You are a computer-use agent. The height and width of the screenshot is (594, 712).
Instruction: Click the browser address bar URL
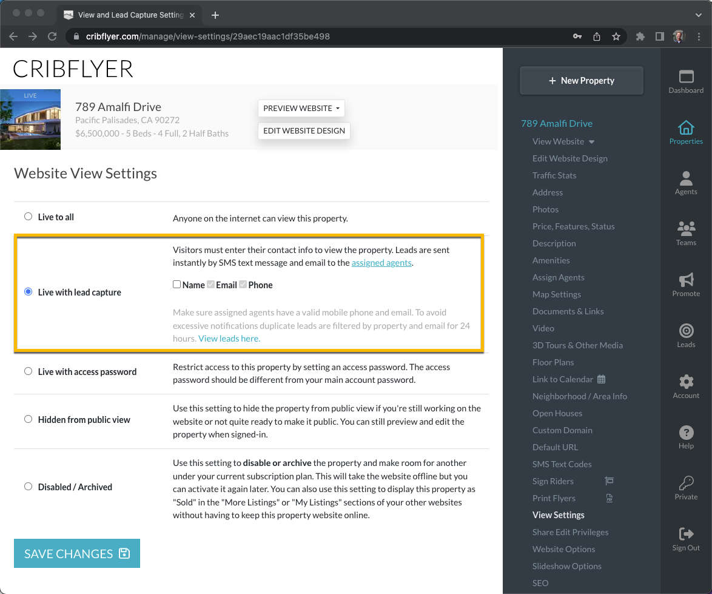(208, 36)
